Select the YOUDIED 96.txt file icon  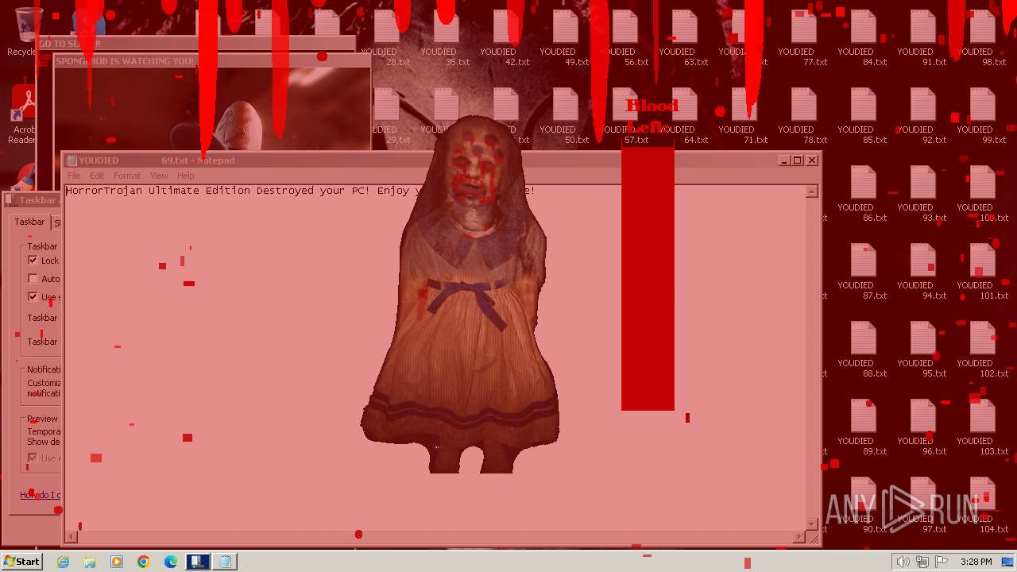point(922,427)
